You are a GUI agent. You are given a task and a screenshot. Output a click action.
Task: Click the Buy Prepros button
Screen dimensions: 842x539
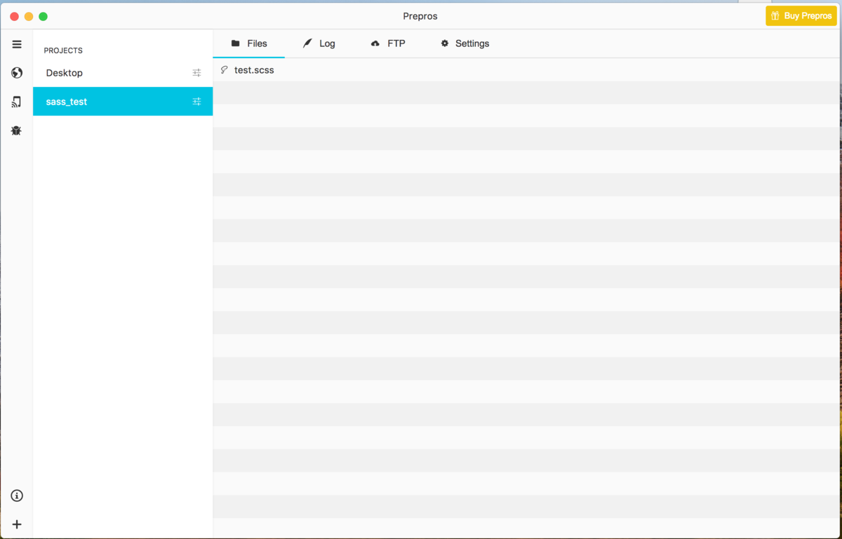[x=801, y=15]
